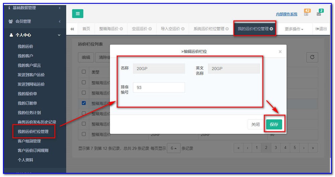The width and height of the screenshot is (335, 177).
Task: Click the double-left arrow tab scroller
Action: pyautogui.click(x=72, y=29)
